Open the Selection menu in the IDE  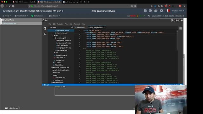coord(60,24)
